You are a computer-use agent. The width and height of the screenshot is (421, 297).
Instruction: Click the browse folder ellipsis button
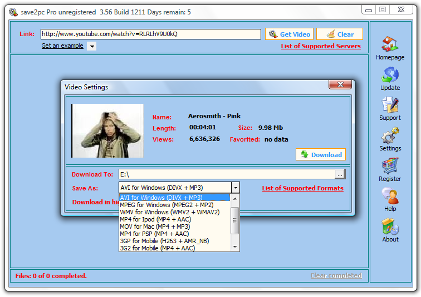pos(340,175)
